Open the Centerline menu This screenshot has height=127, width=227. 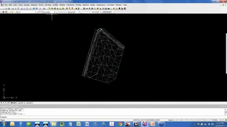point(70,5)
